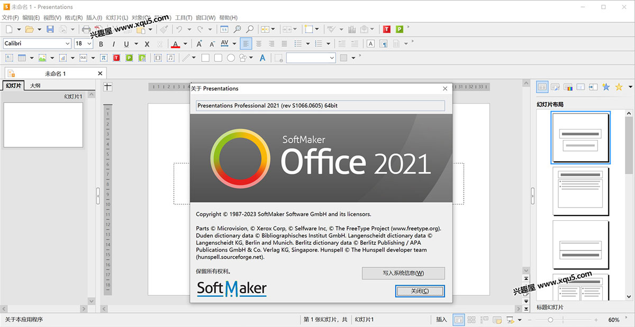Open the 文件(F) menu
The height and width of the screenshot is (327, 635).
click(11, 17)
